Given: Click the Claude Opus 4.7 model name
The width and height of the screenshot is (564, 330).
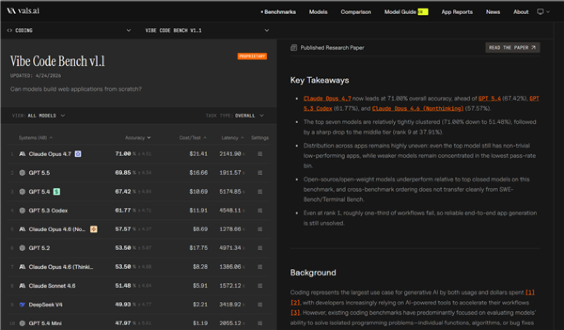Looking at the screenshot, I should [50, 154].
